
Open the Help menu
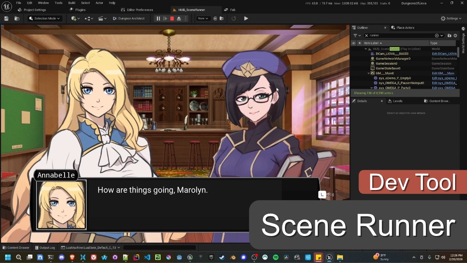tap(112, 3)
